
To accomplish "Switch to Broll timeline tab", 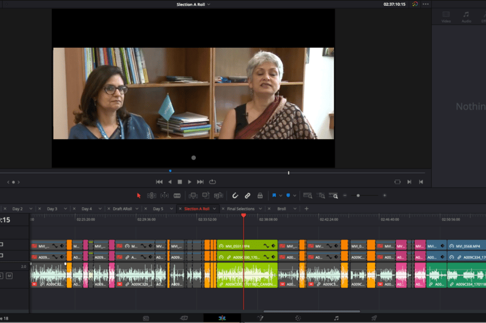I will tap(282, 209).
